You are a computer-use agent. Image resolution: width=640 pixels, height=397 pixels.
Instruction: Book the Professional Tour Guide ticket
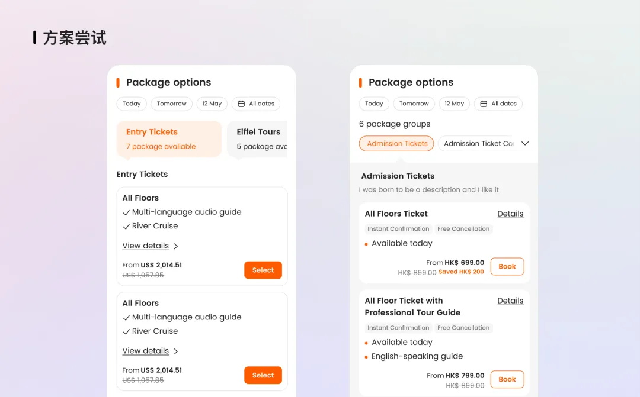tap(507, 379)
